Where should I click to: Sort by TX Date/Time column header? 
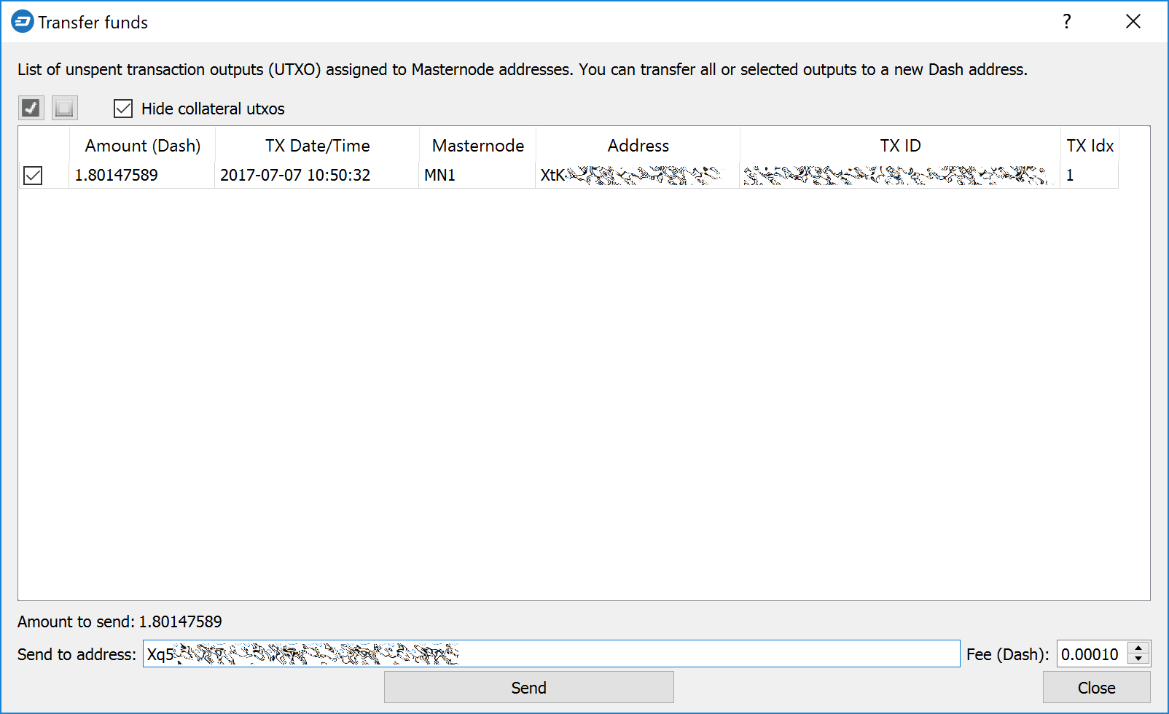coord(317,146)
